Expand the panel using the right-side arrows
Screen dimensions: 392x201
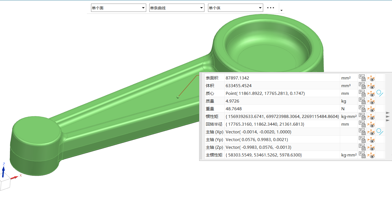388,116
